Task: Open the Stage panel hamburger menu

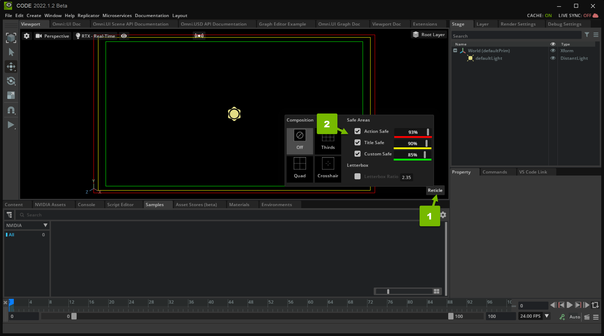Action: coord(596,35)
